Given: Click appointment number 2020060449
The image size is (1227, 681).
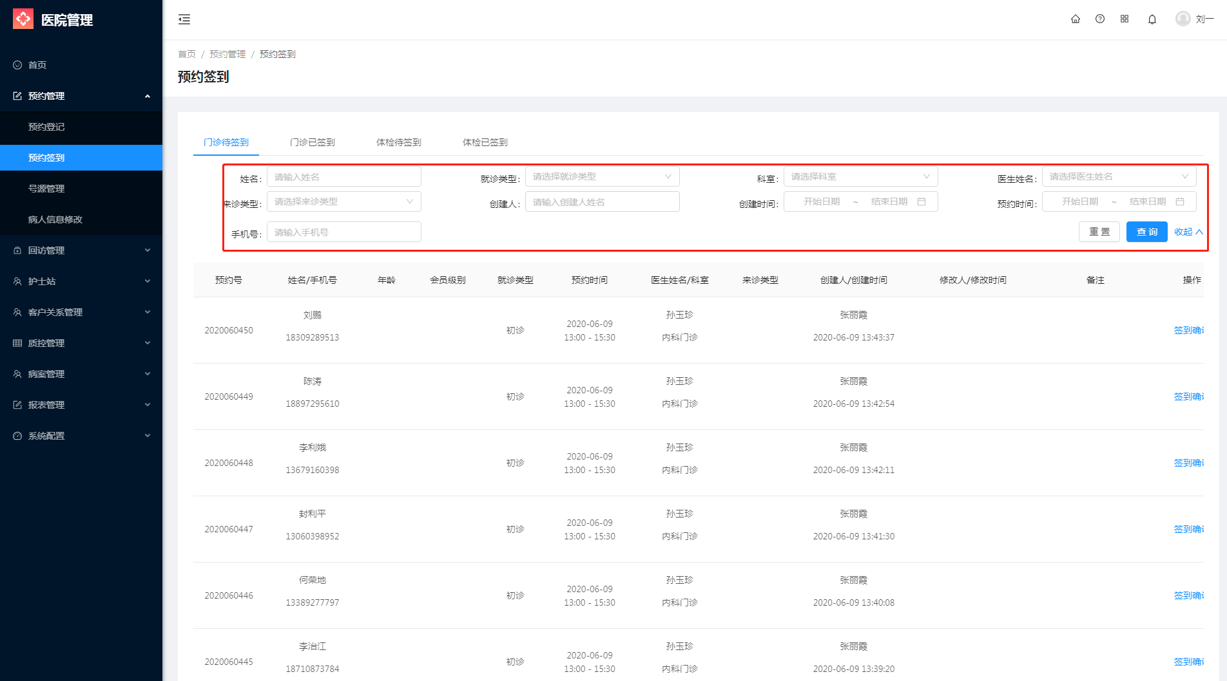Looking at the screenshot, I should click(x=229, y=396).
